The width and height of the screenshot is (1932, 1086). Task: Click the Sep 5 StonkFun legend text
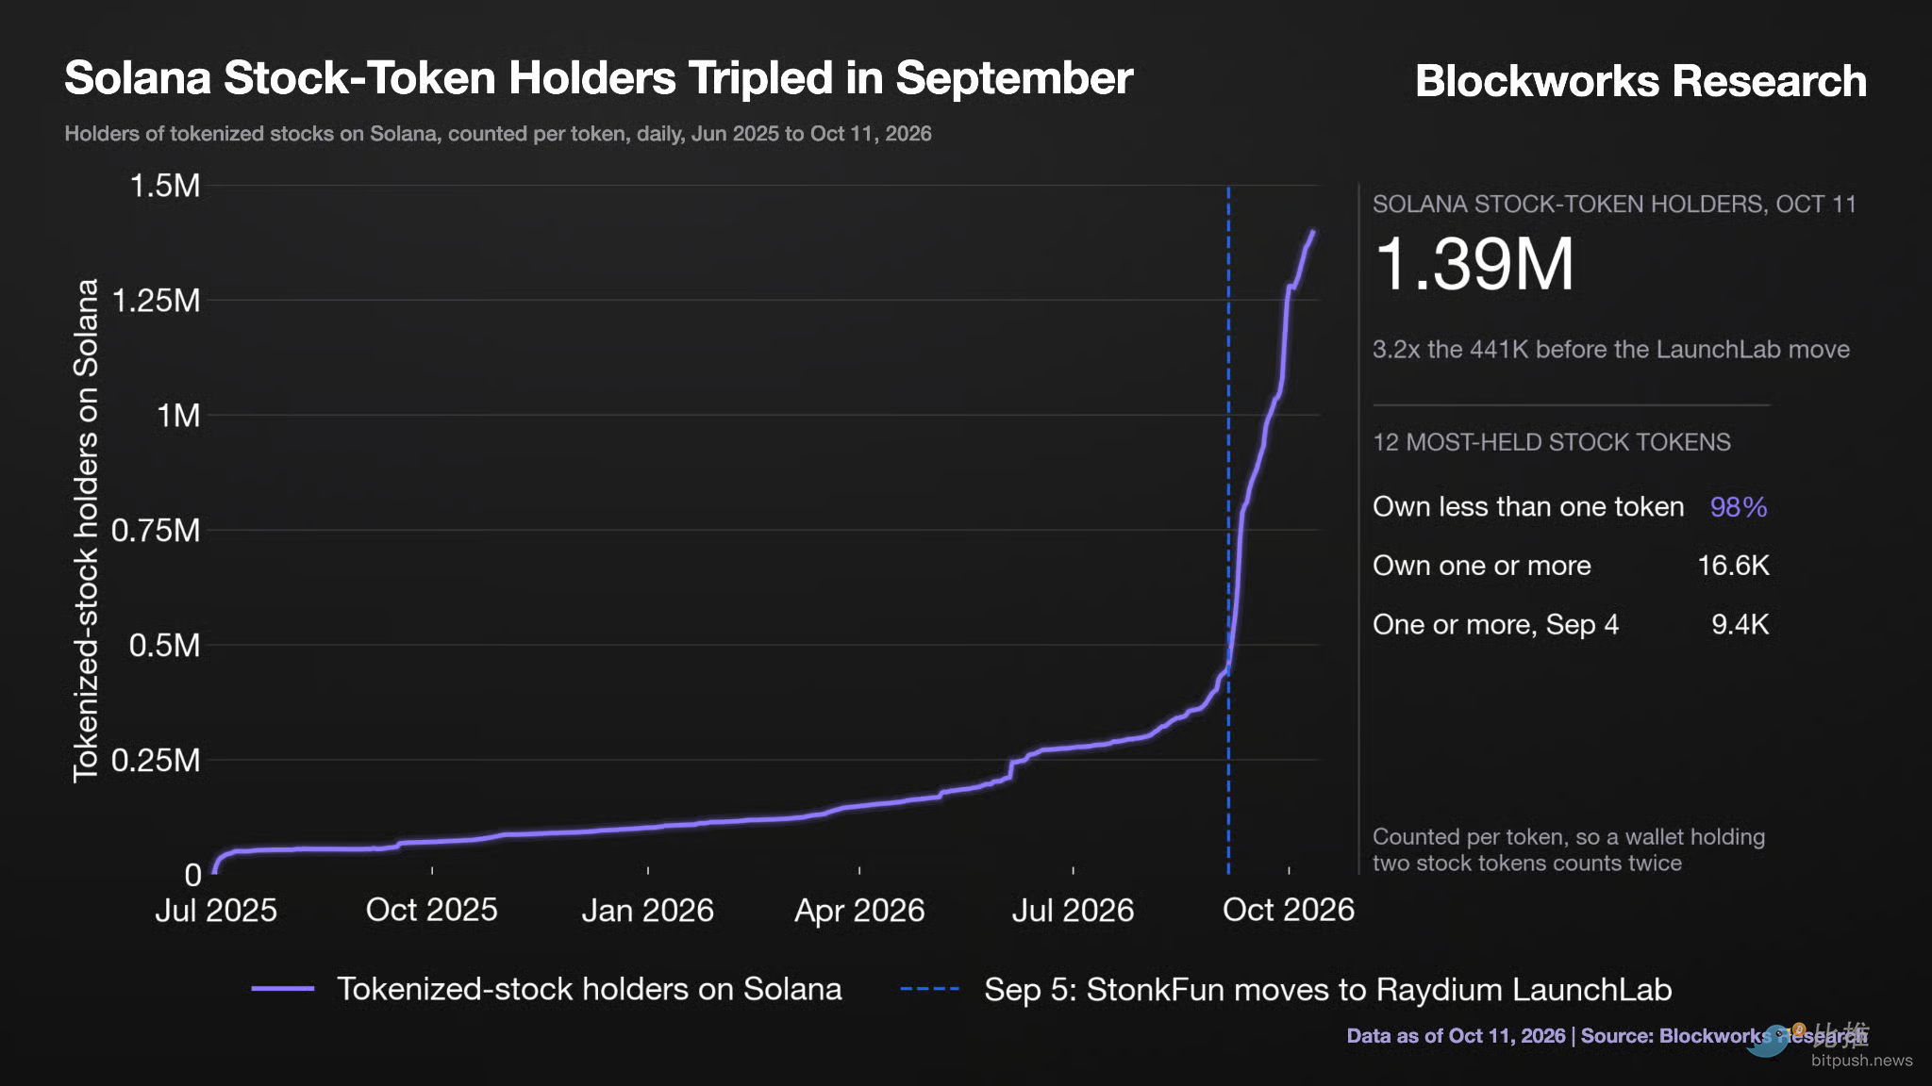coord(1327,990)
